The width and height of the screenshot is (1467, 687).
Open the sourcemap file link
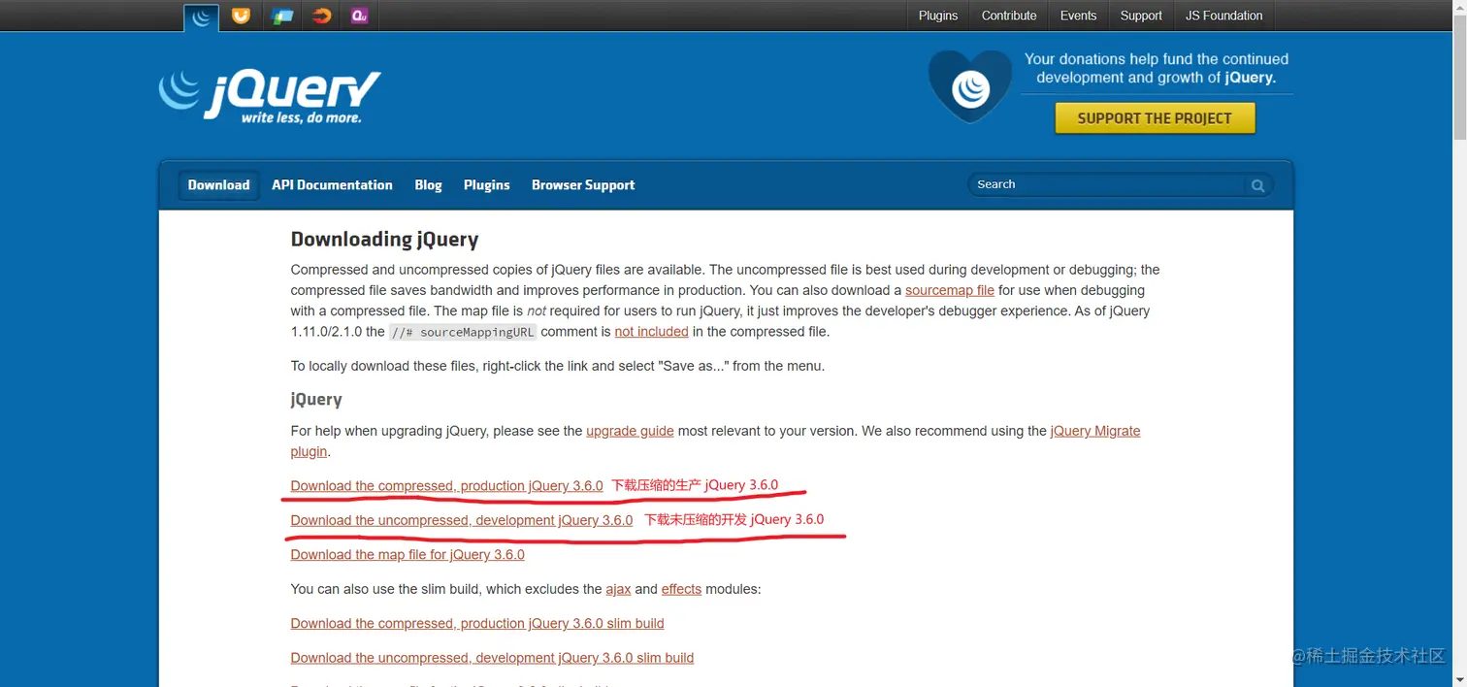[950, 290]
